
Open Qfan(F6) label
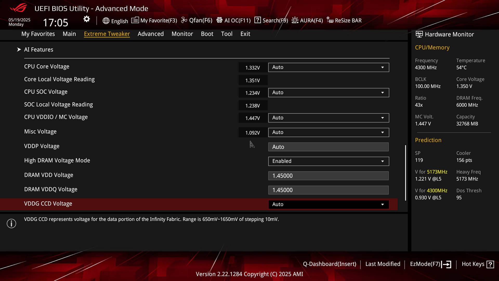click(x=201, y=20)
